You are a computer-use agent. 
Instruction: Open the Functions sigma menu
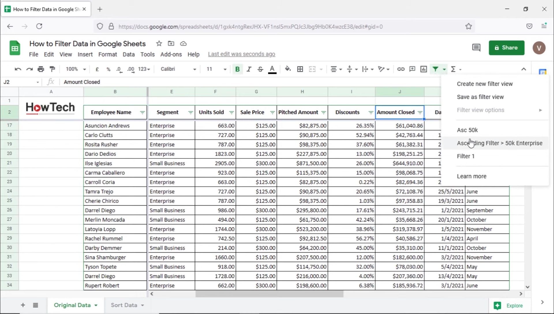[x=456, y=69]
